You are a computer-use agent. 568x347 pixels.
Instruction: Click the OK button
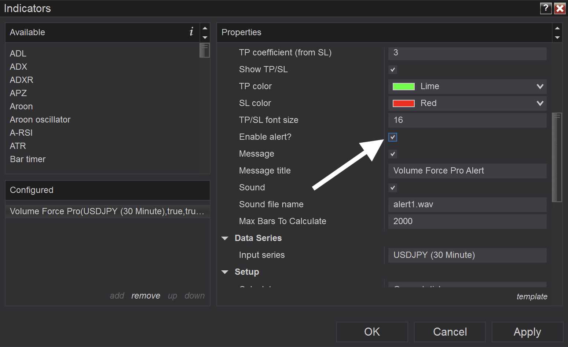(x=372, y=332)
